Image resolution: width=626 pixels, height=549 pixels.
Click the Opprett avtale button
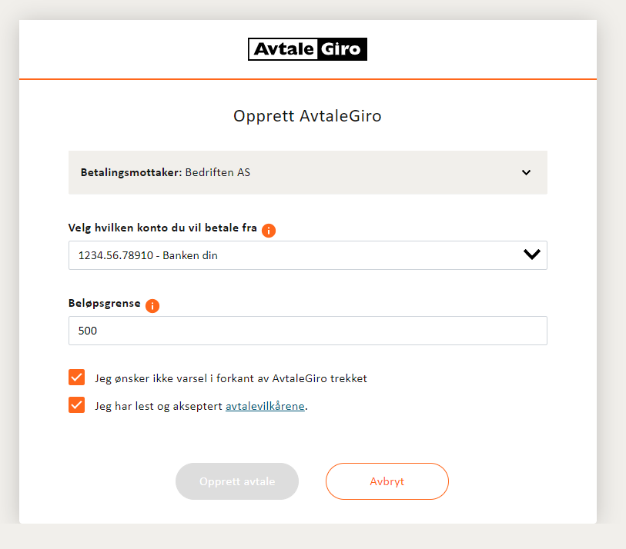coord(237,481)
